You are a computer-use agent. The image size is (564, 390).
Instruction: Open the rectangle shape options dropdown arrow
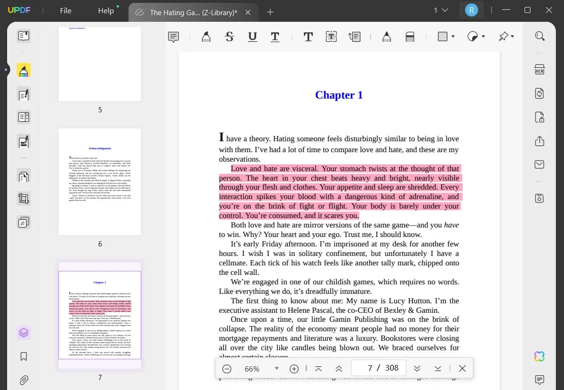(453, 36)
